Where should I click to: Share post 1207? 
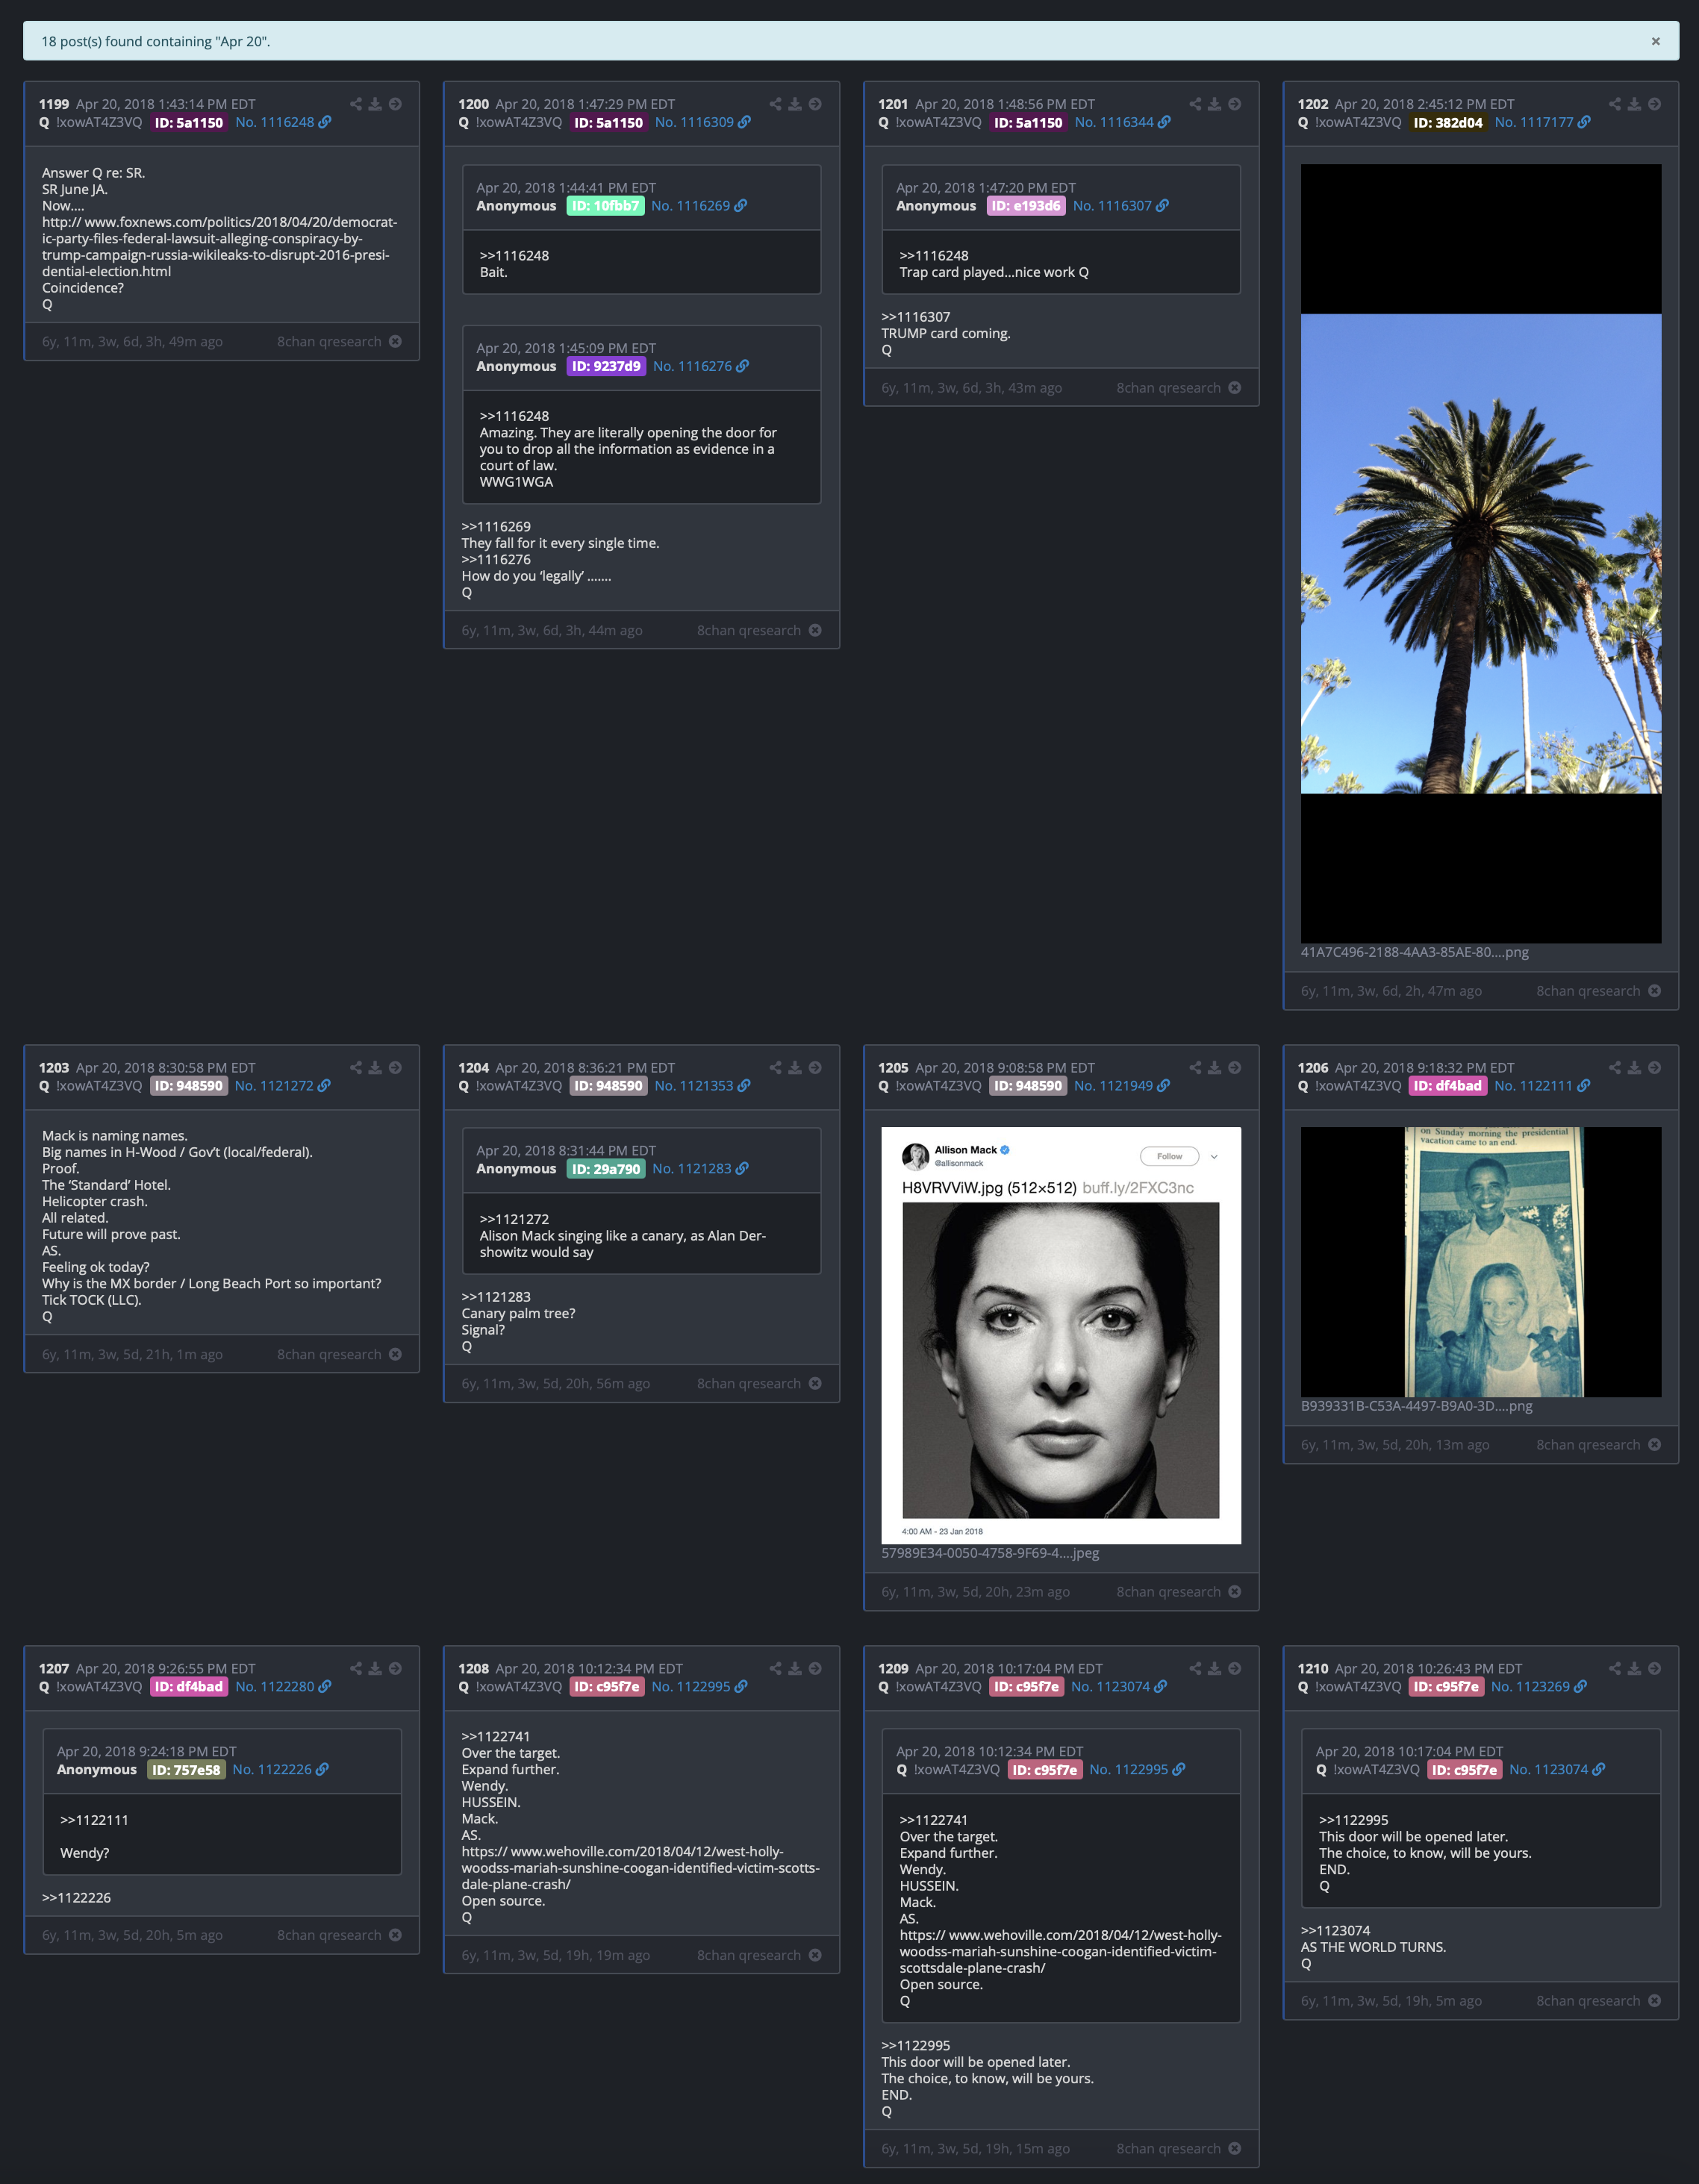(356, 1669)
